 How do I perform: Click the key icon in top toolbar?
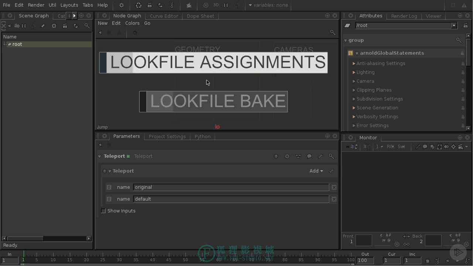pos(172,5)
